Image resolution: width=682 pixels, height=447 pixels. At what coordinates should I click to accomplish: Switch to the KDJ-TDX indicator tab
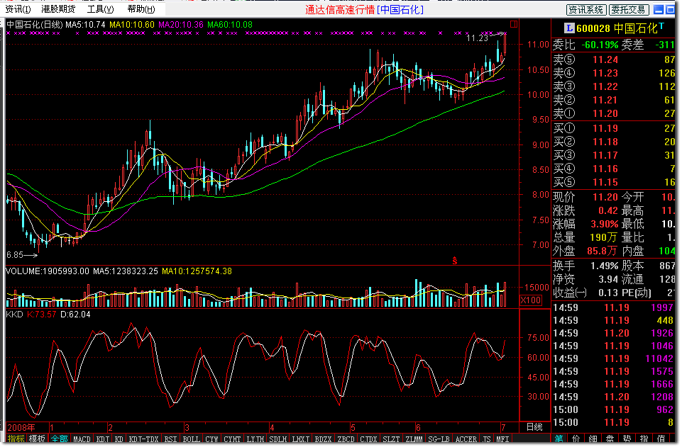pyautogui.click(x=143, y=439)
